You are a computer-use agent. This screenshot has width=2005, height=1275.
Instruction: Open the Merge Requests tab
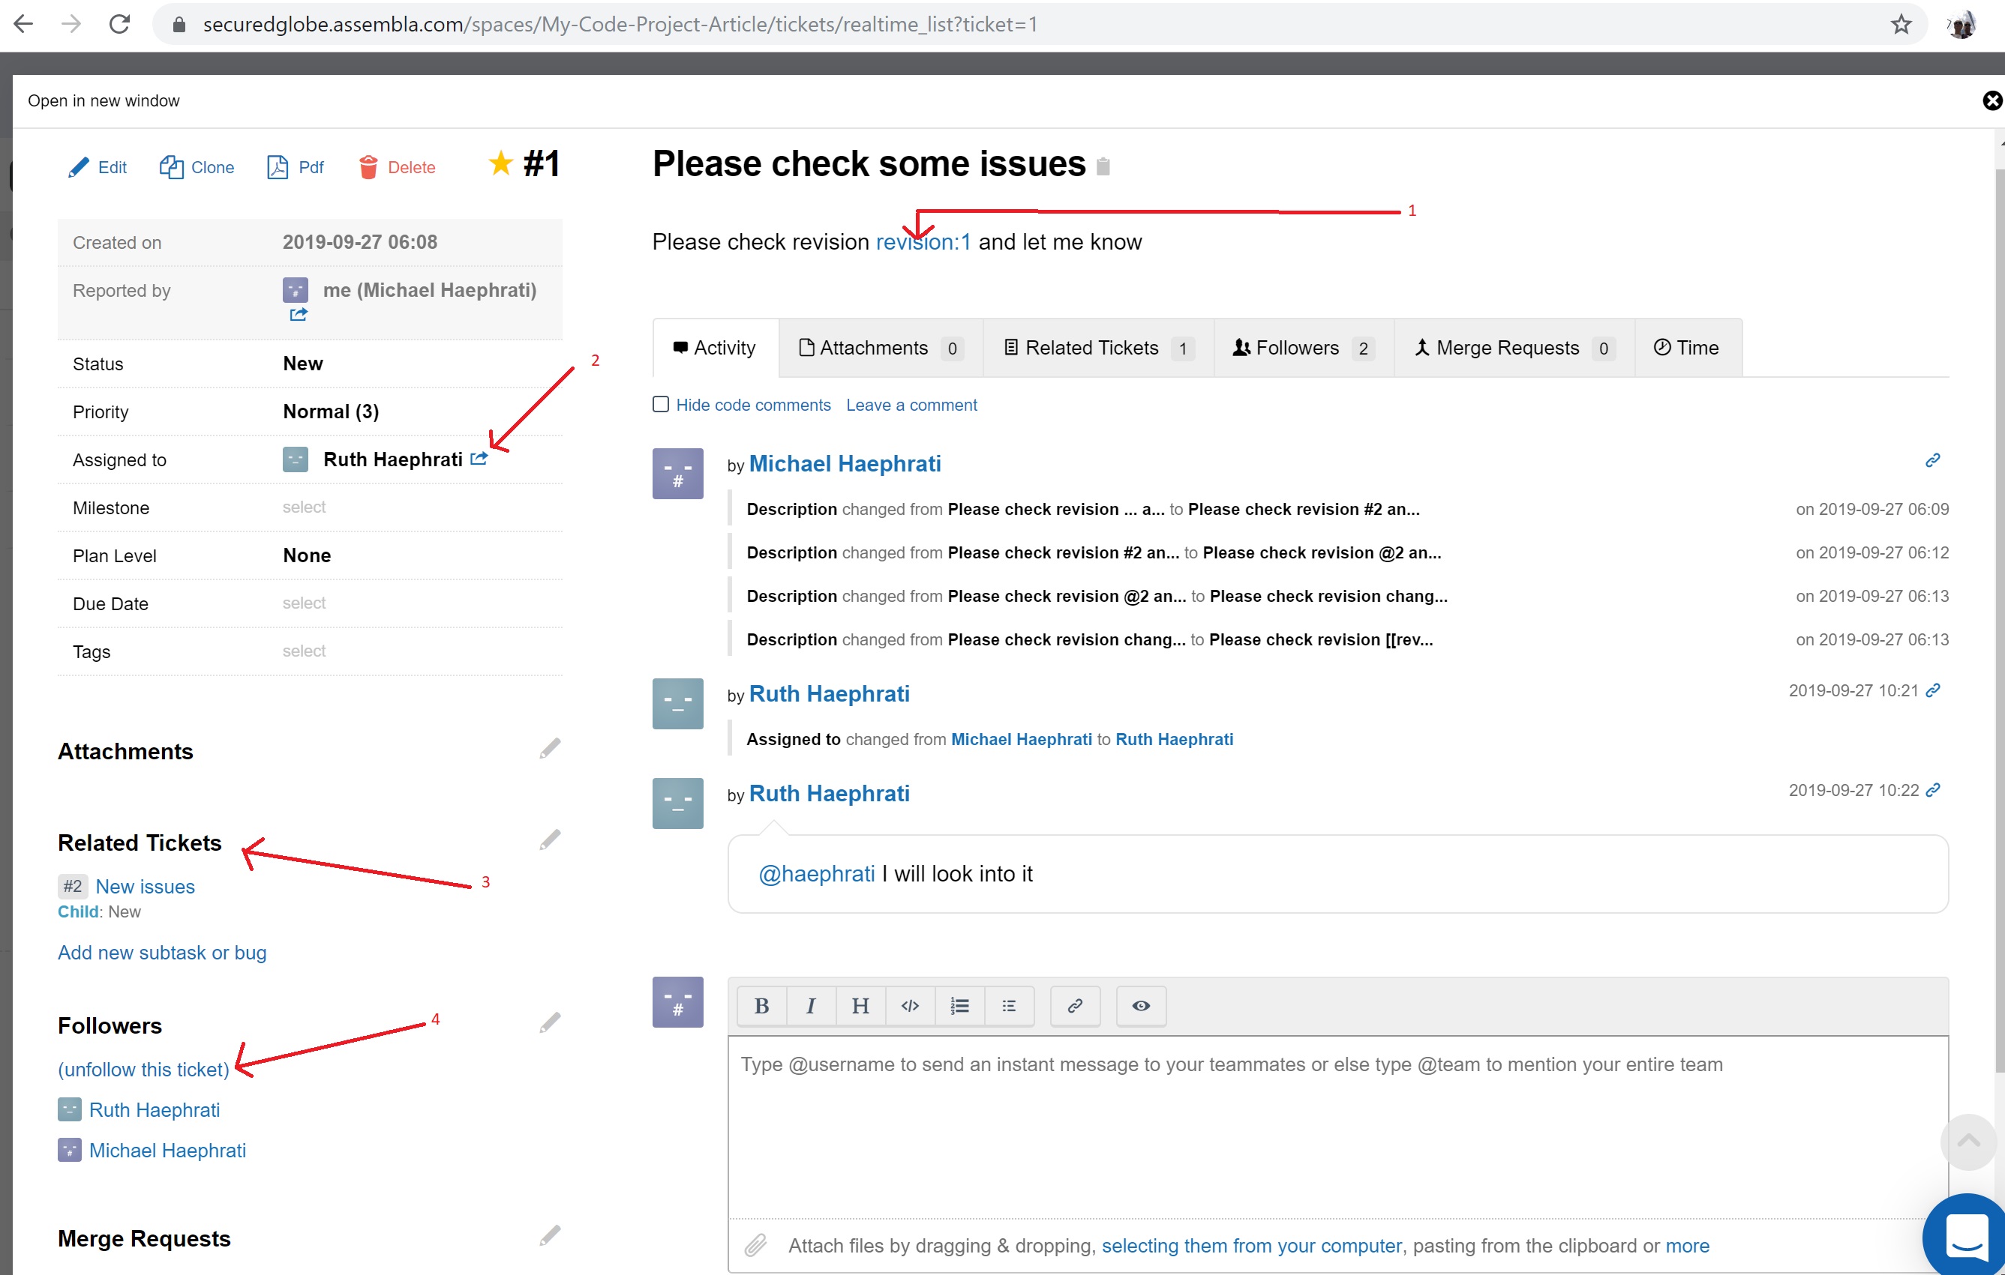coord(1514,348)
